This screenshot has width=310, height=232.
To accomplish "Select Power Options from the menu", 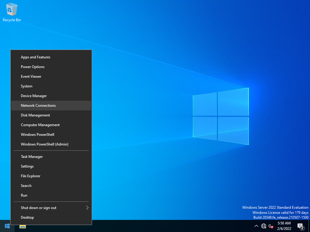I will coord(51,67).
